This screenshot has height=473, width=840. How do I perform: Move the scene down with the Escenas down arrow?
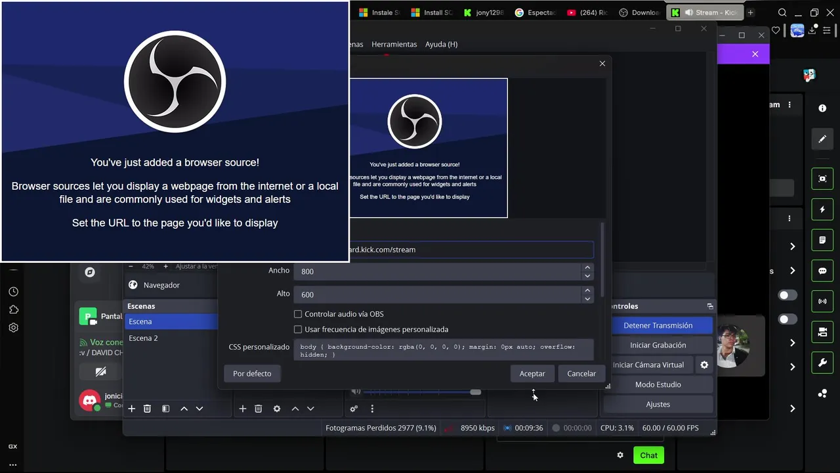pyautogui.click(x=199, y=409)
